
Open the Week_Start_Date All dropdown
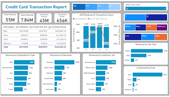146,8
